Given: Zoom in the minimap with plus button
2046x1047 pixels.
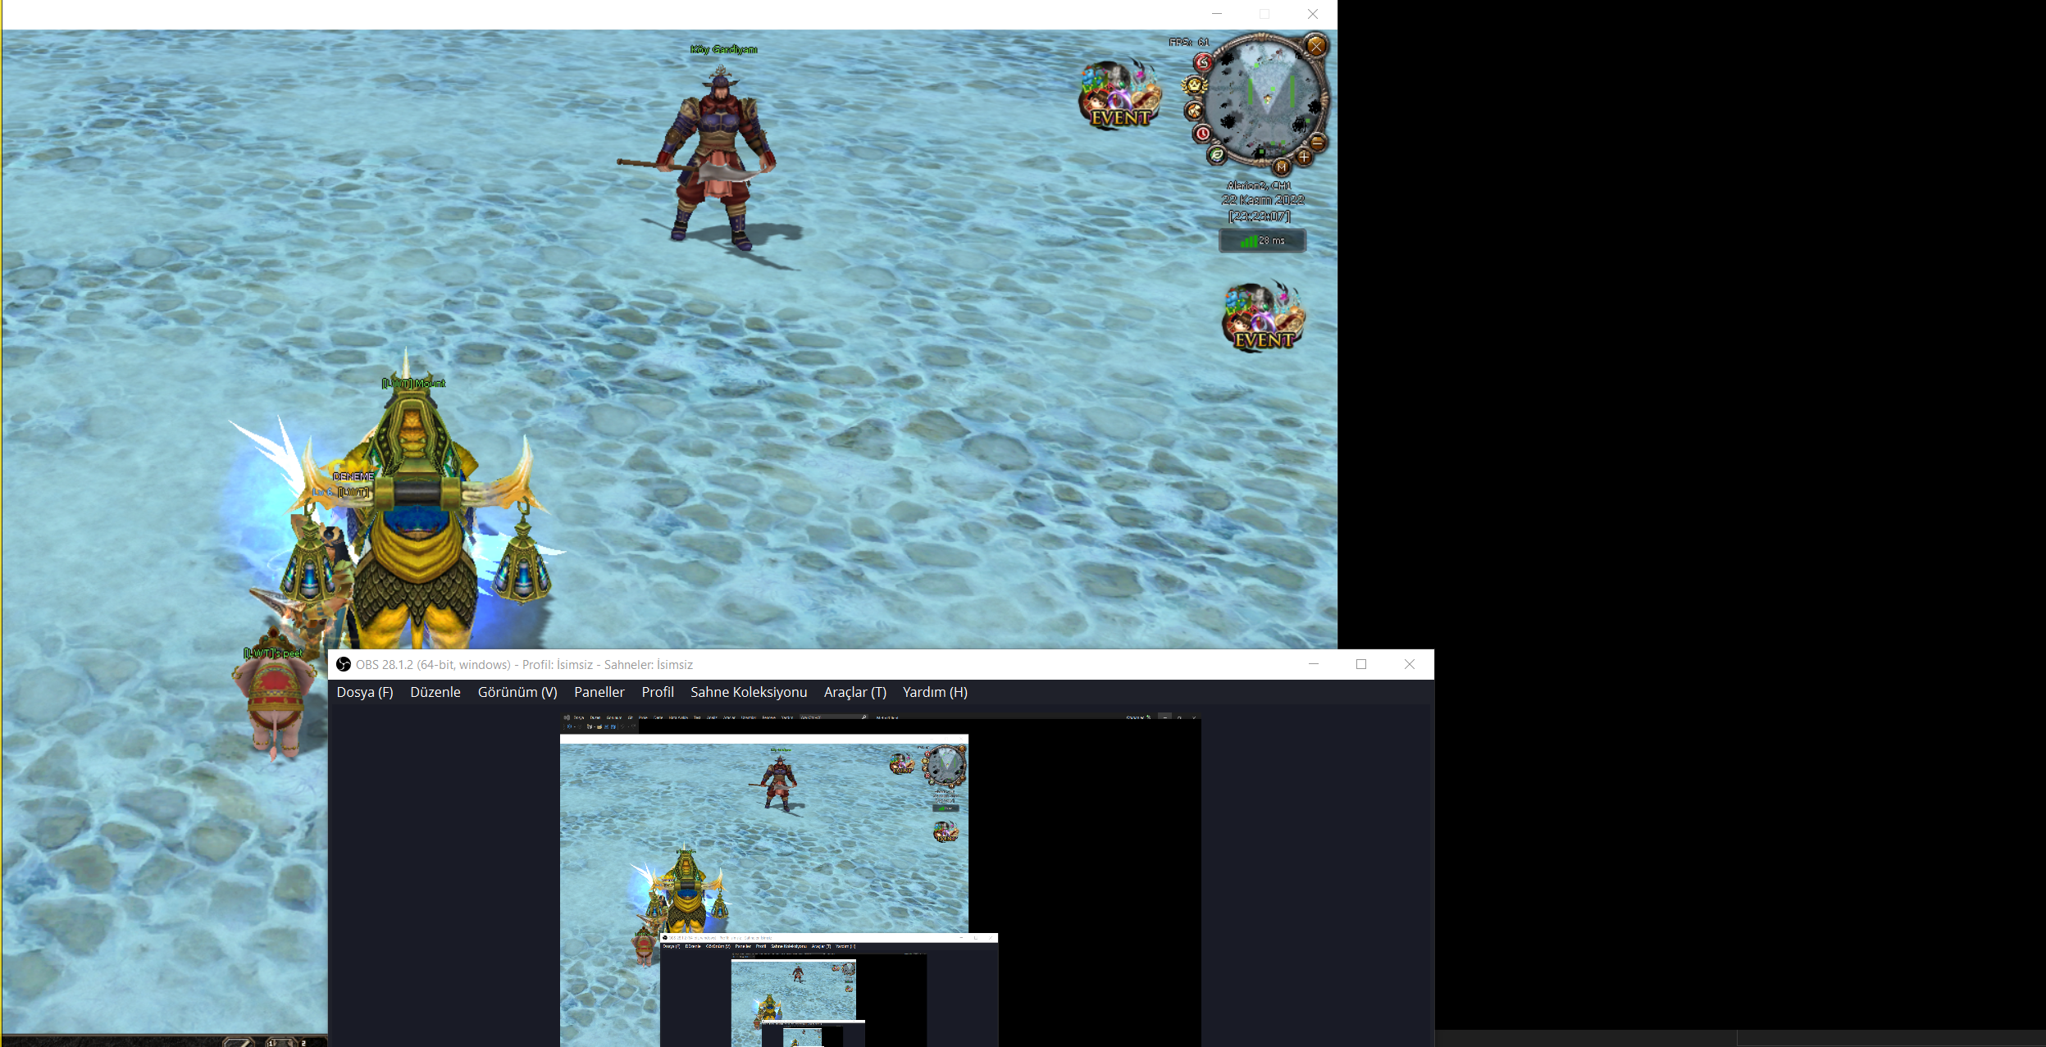Looking at the screenshot, I should pyautogui.click(x=1303, y=157).
